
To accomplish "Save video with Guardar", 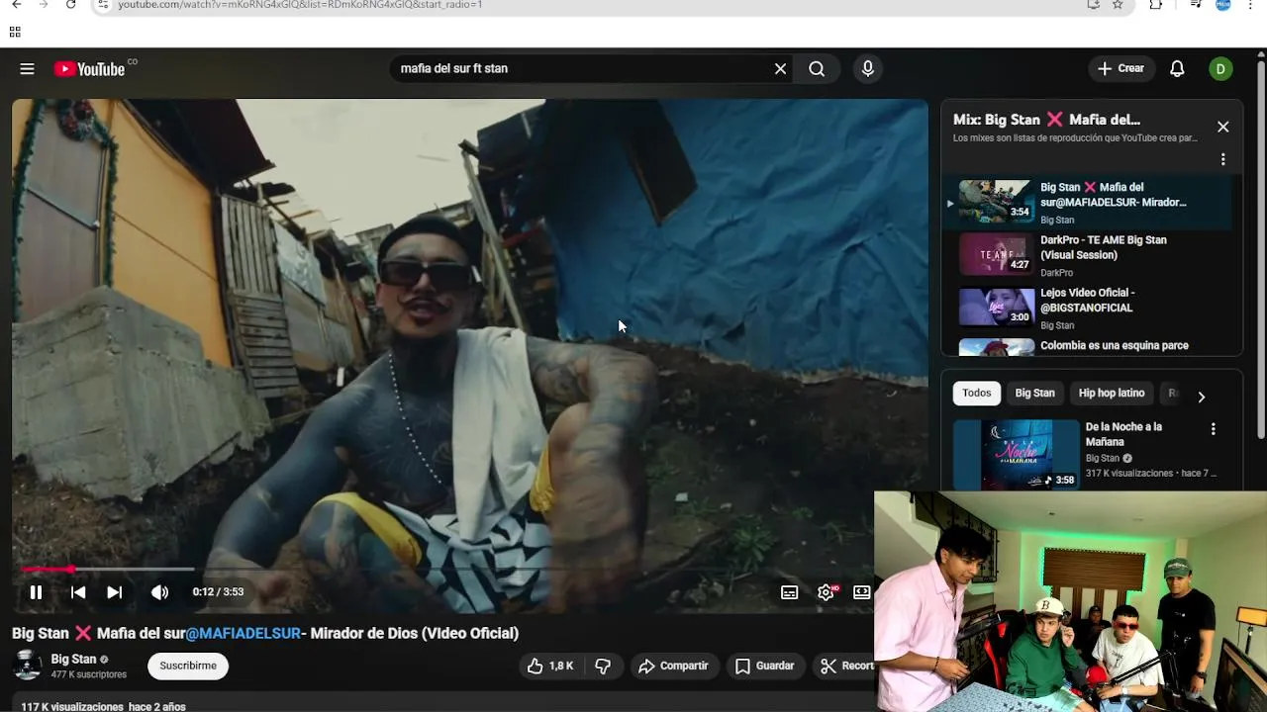I will [x=764, y=667].
